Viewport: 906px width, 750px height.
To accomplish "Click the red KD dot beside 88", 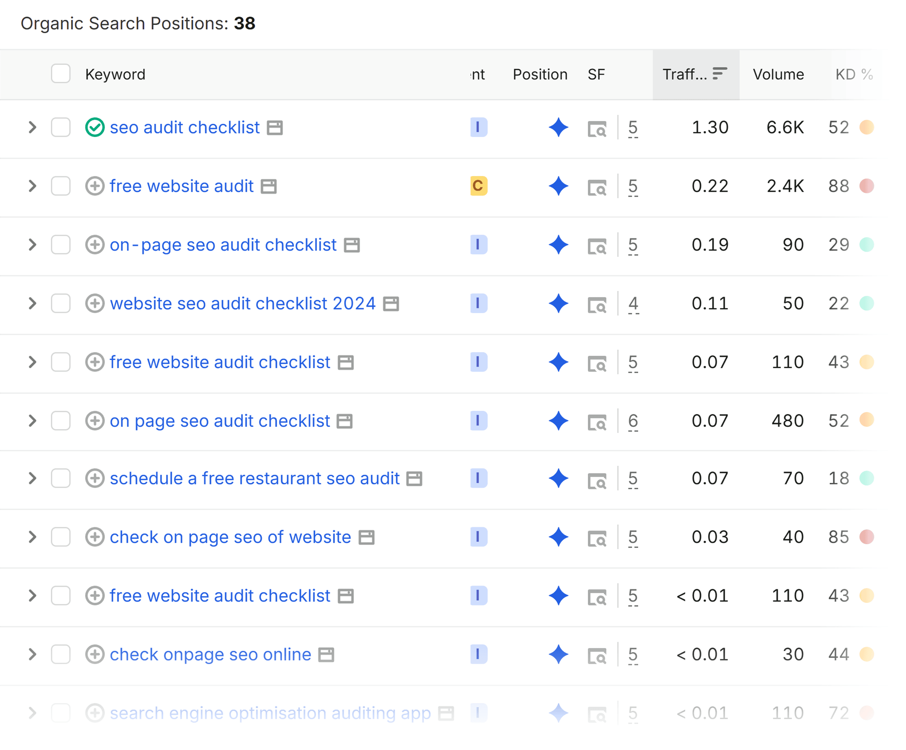I will (x=867, y=186).
